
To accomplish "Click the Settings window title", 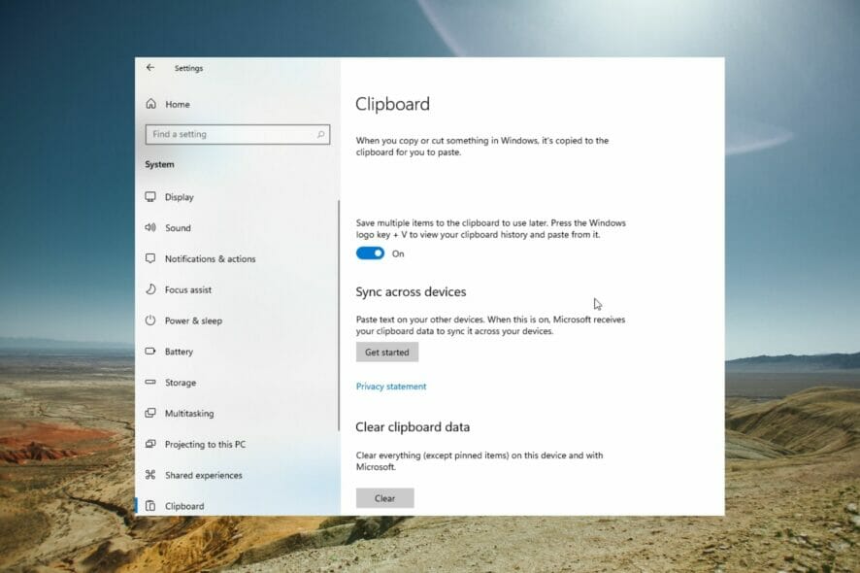I will point(188,68).
